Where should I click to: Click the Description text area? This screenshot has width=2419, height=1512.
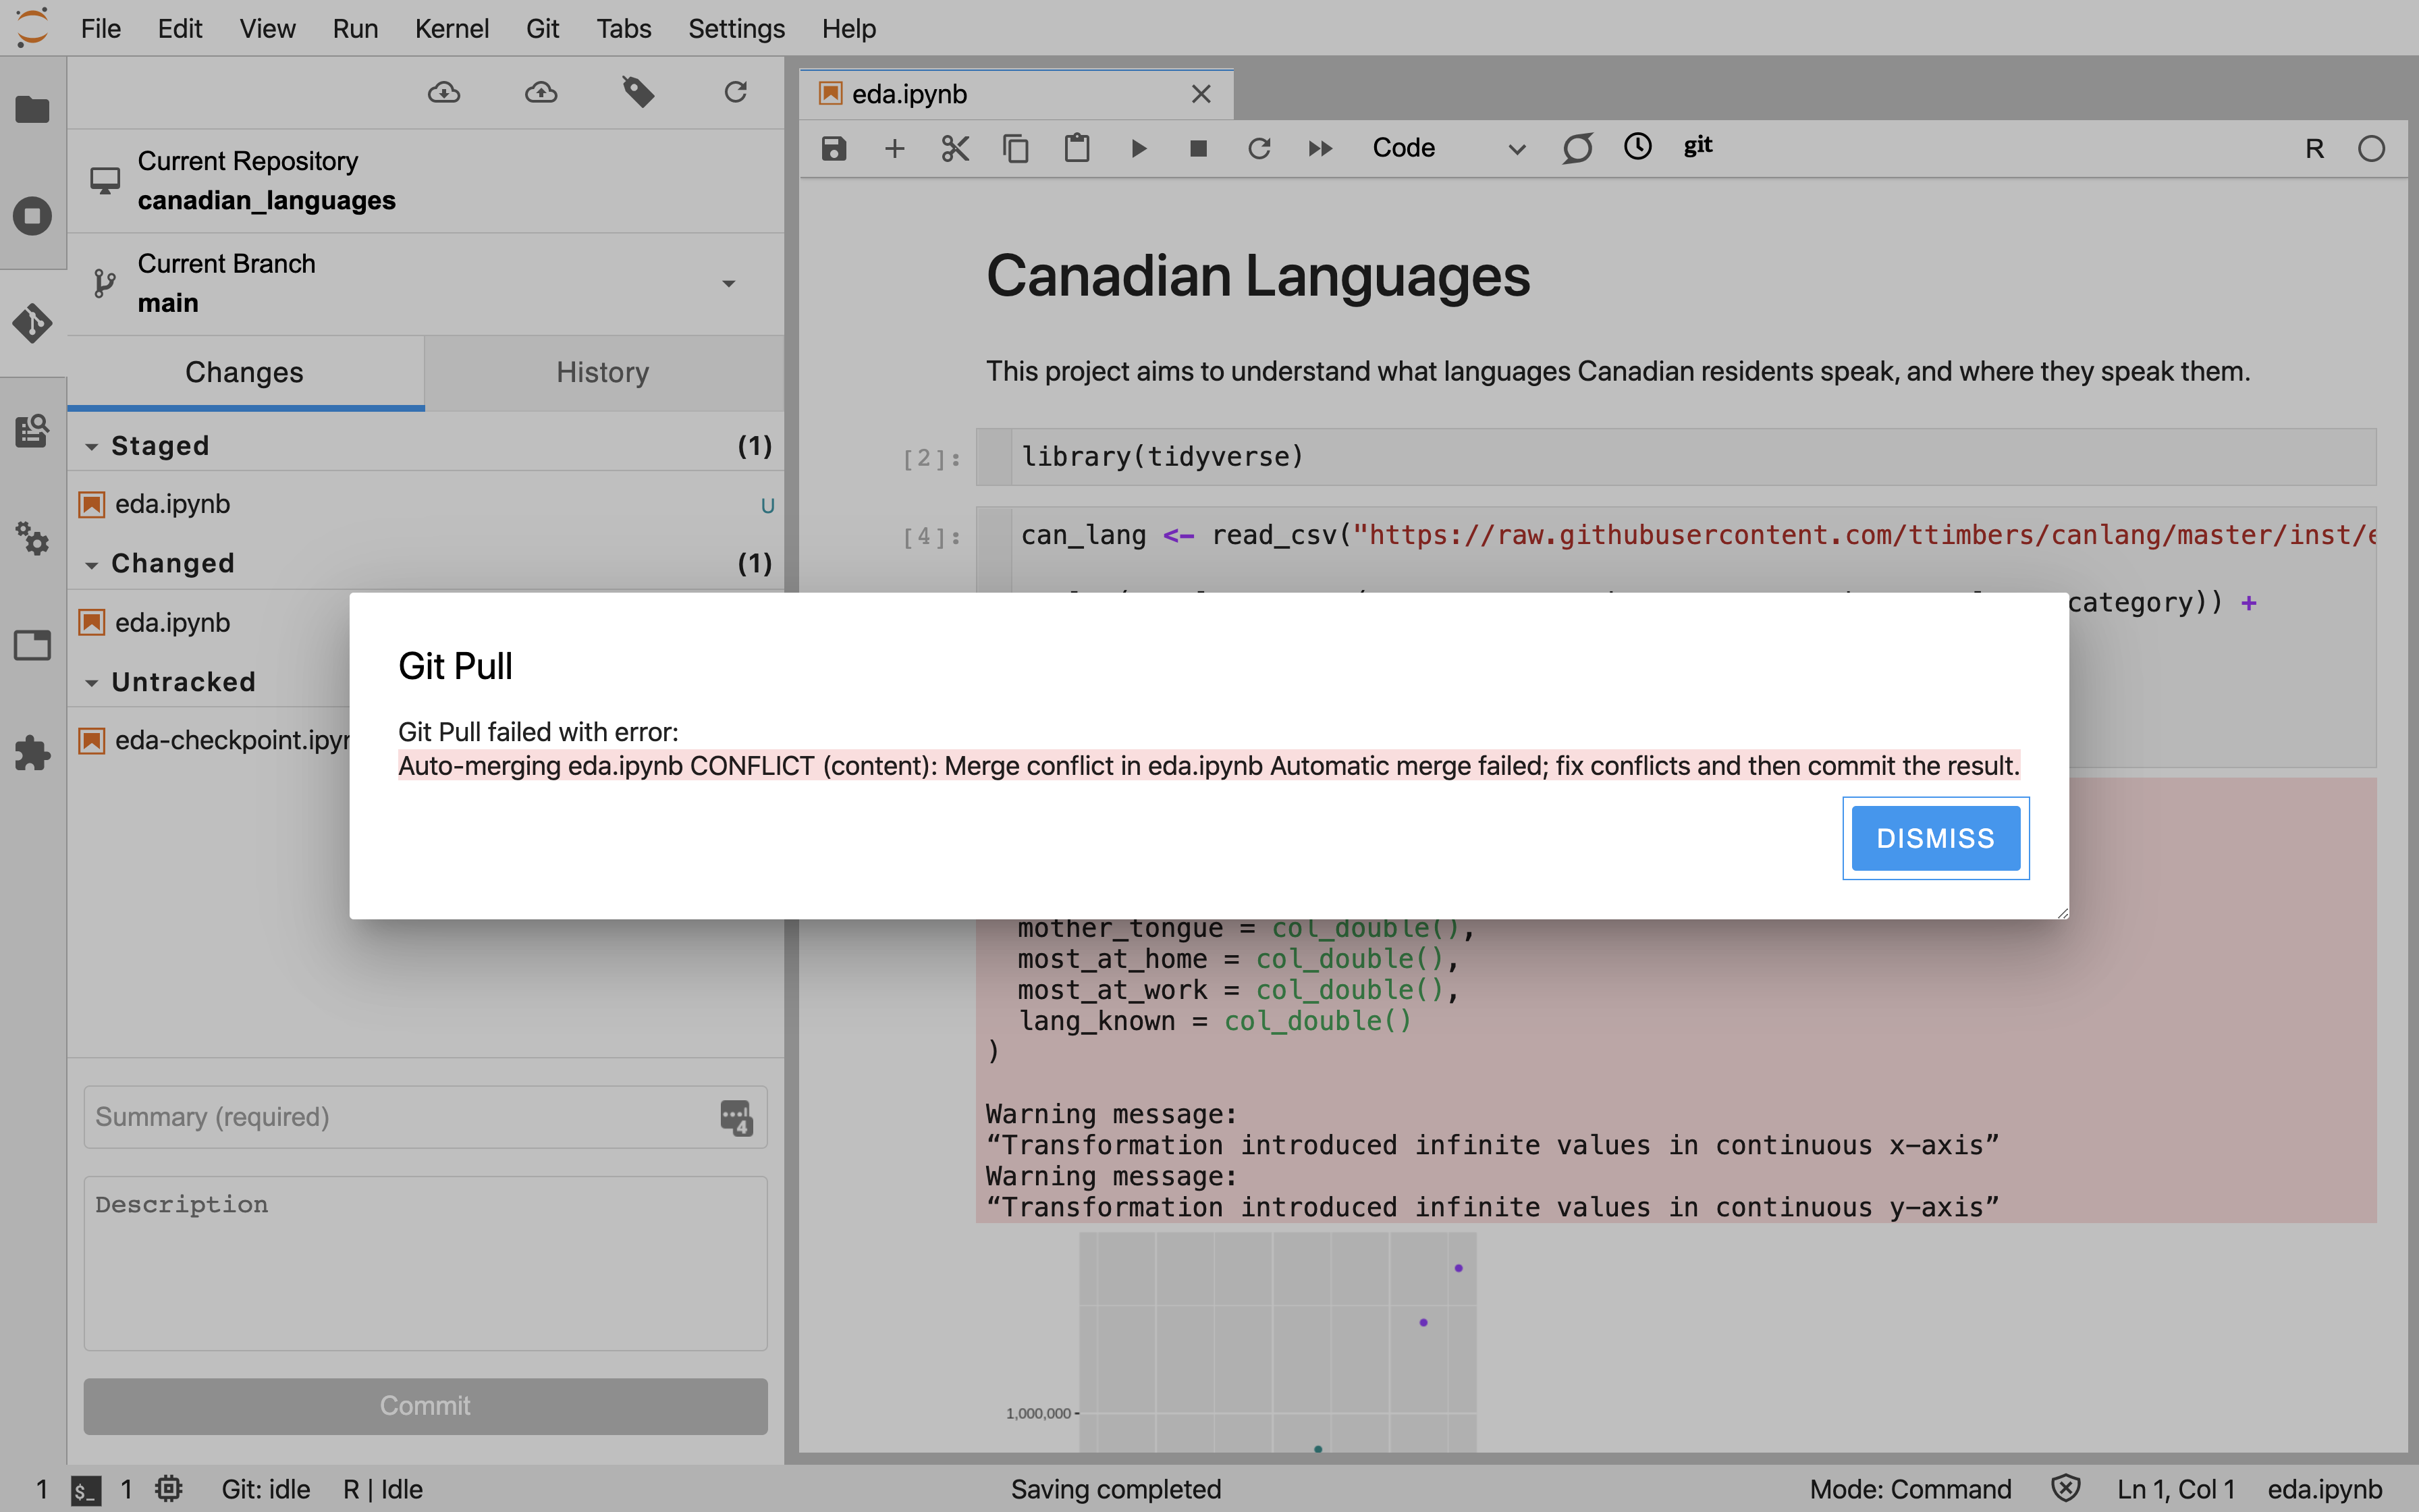426,1263
